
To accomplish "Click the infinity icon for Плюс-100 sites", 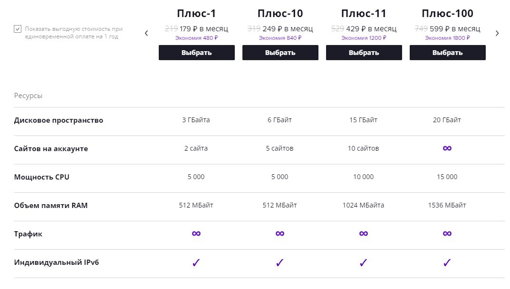I will [x=447, y=148].
